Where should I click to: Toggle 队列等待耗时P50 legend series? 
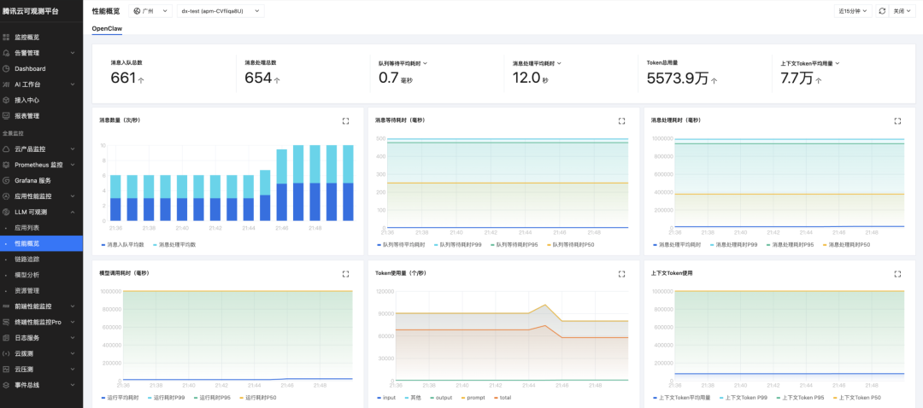pos(572,245)
